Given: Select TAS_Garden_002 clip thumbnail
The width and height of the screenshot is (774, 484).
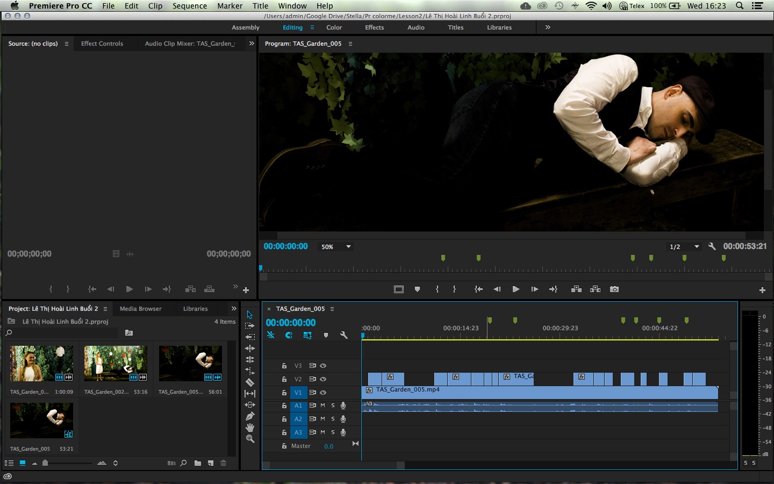Looking at the screenshot, I should tap(116, 364).
